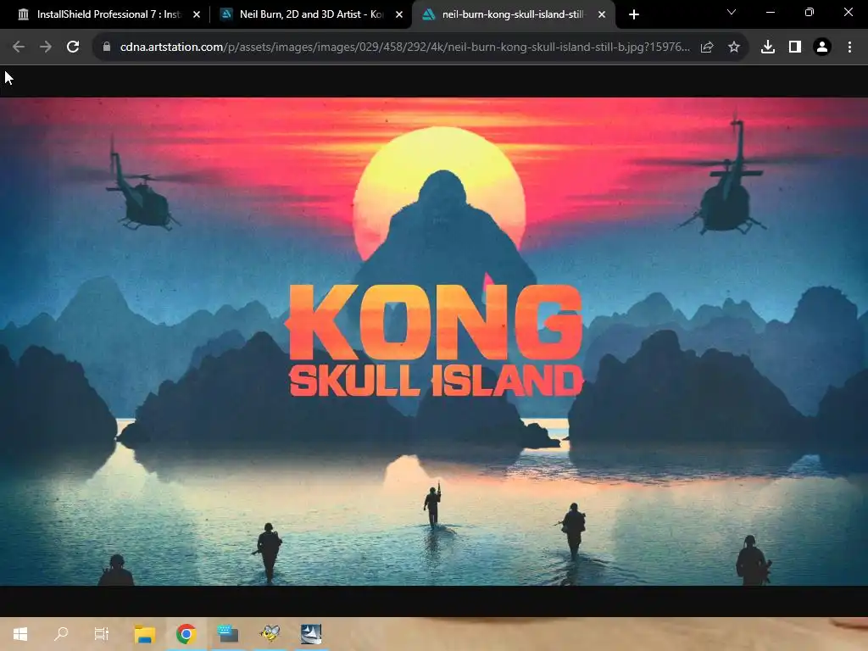Click the artstation image URL address bar
This screenshot has width=868, height=651.
(404, 47)
